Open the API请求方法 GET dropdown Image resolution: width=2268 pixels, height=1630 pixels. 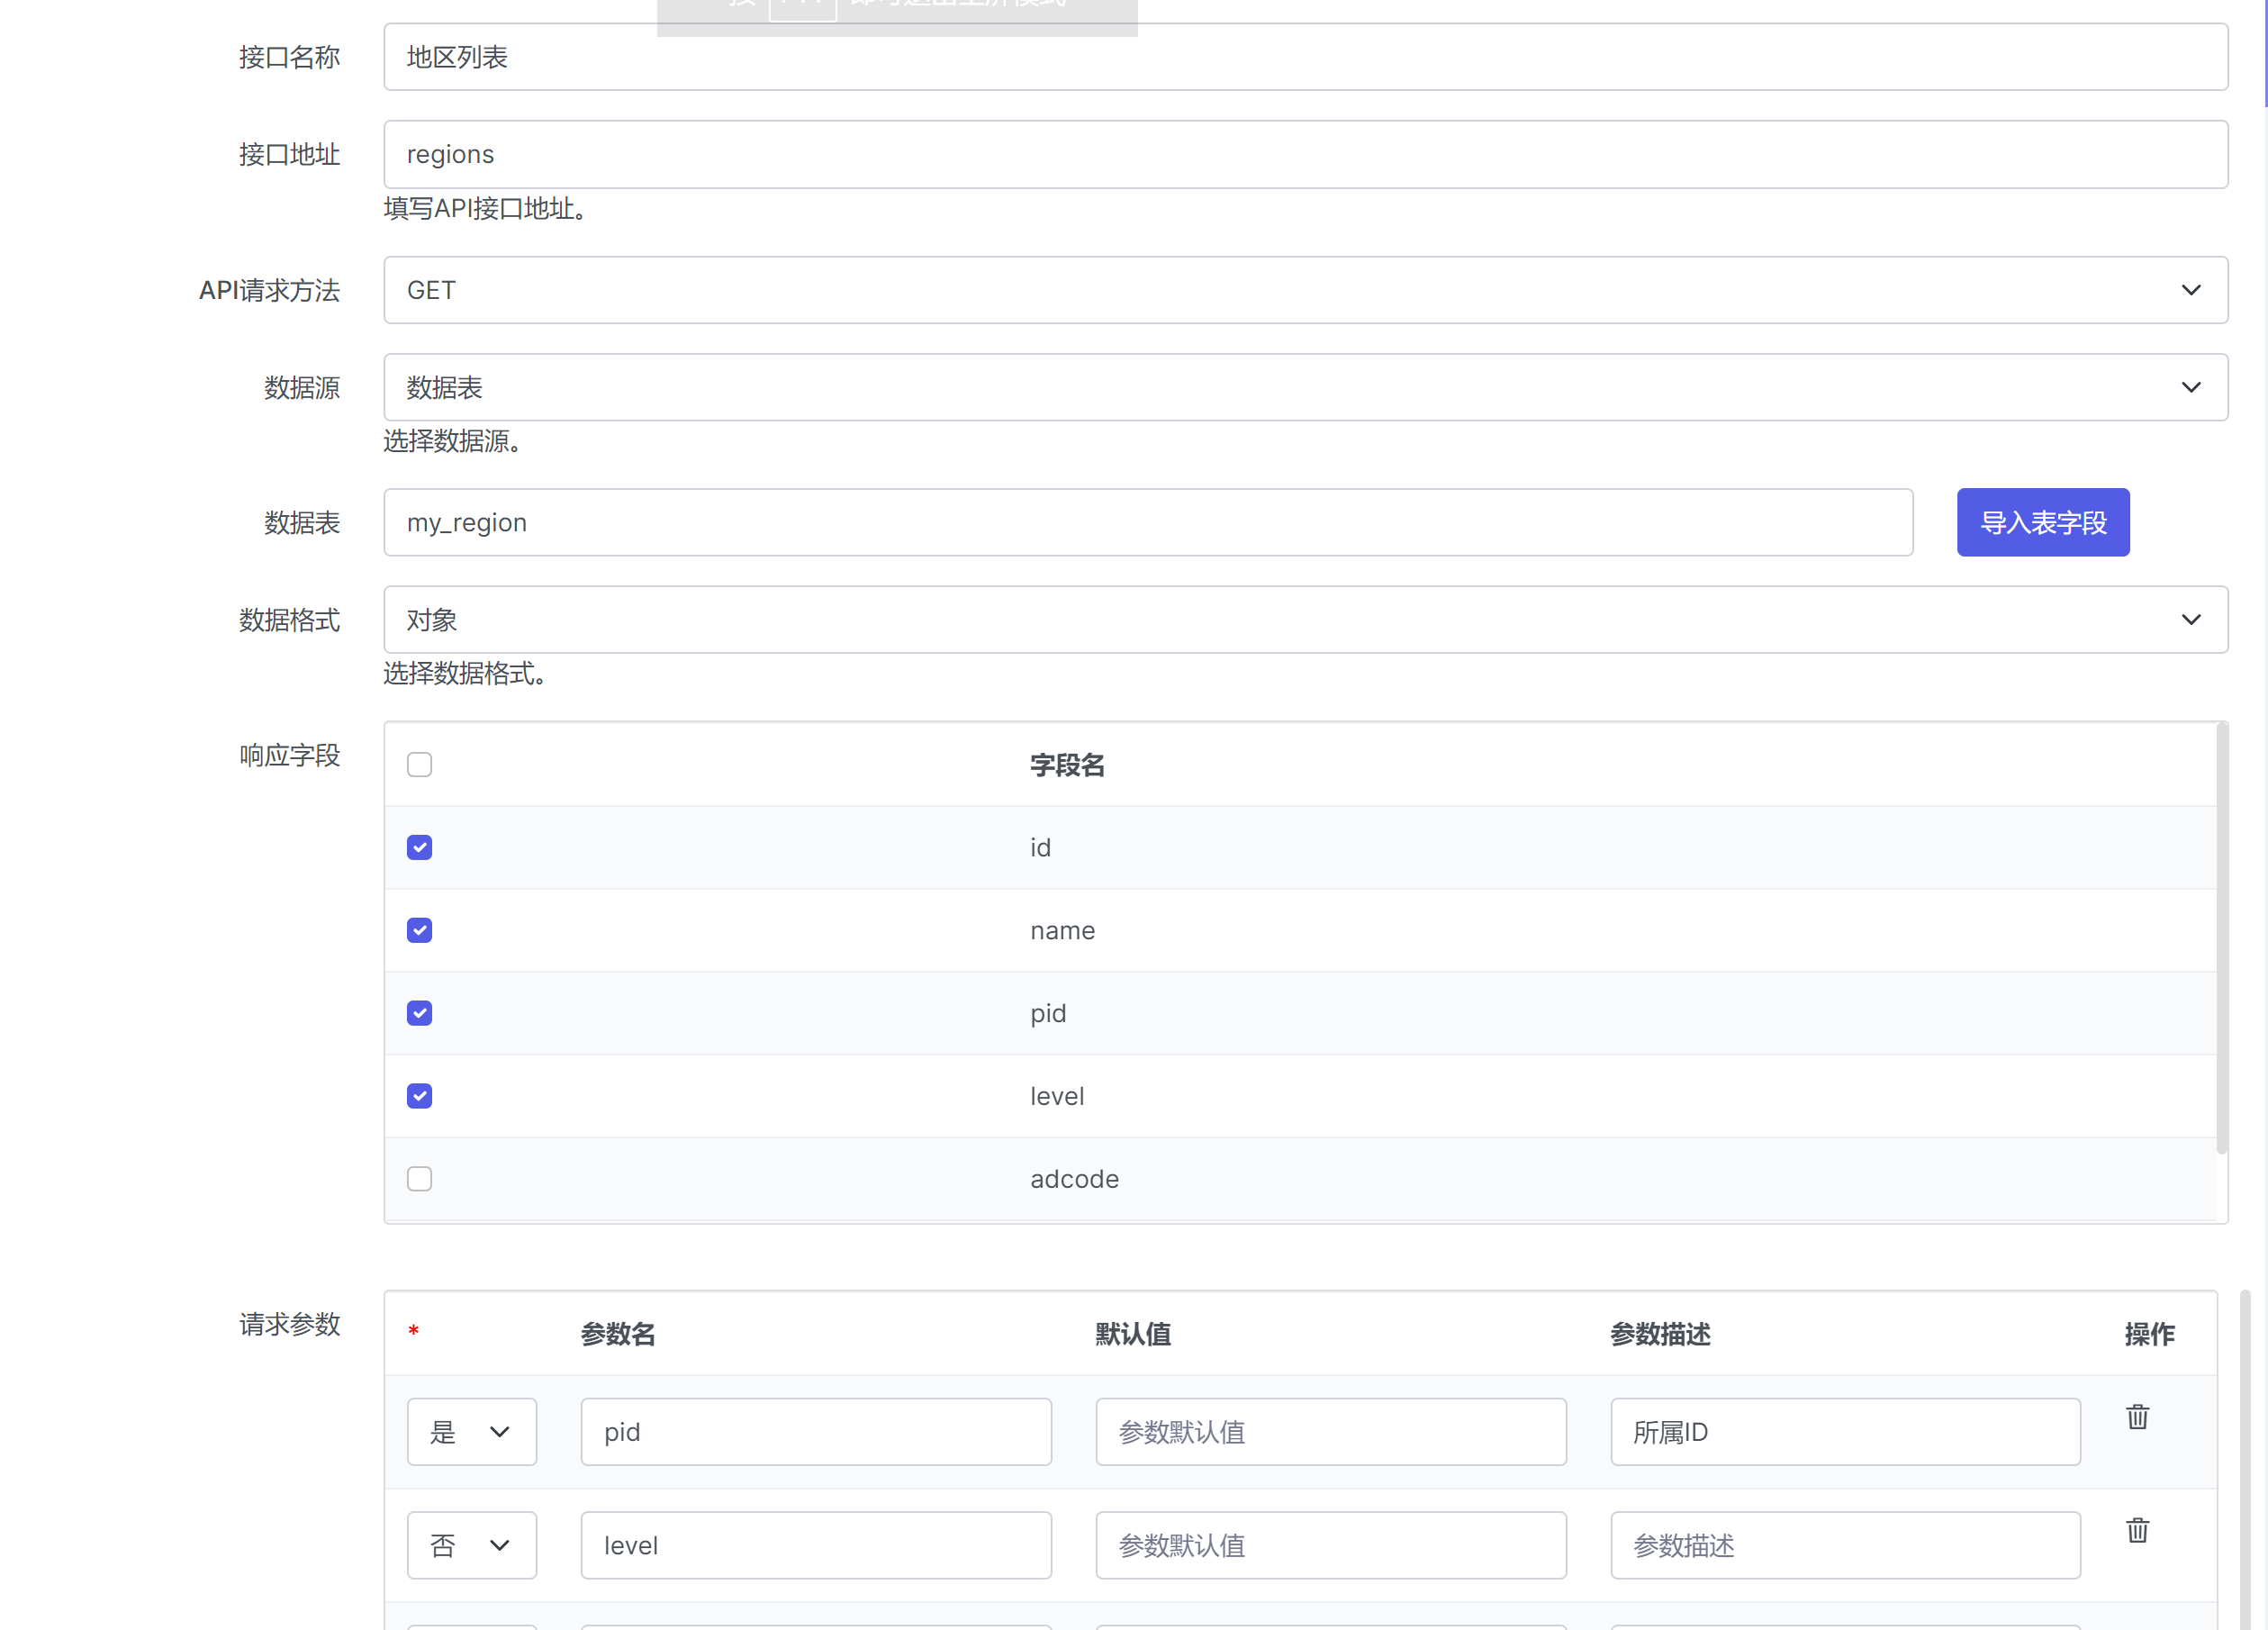tap(1305, 290)
